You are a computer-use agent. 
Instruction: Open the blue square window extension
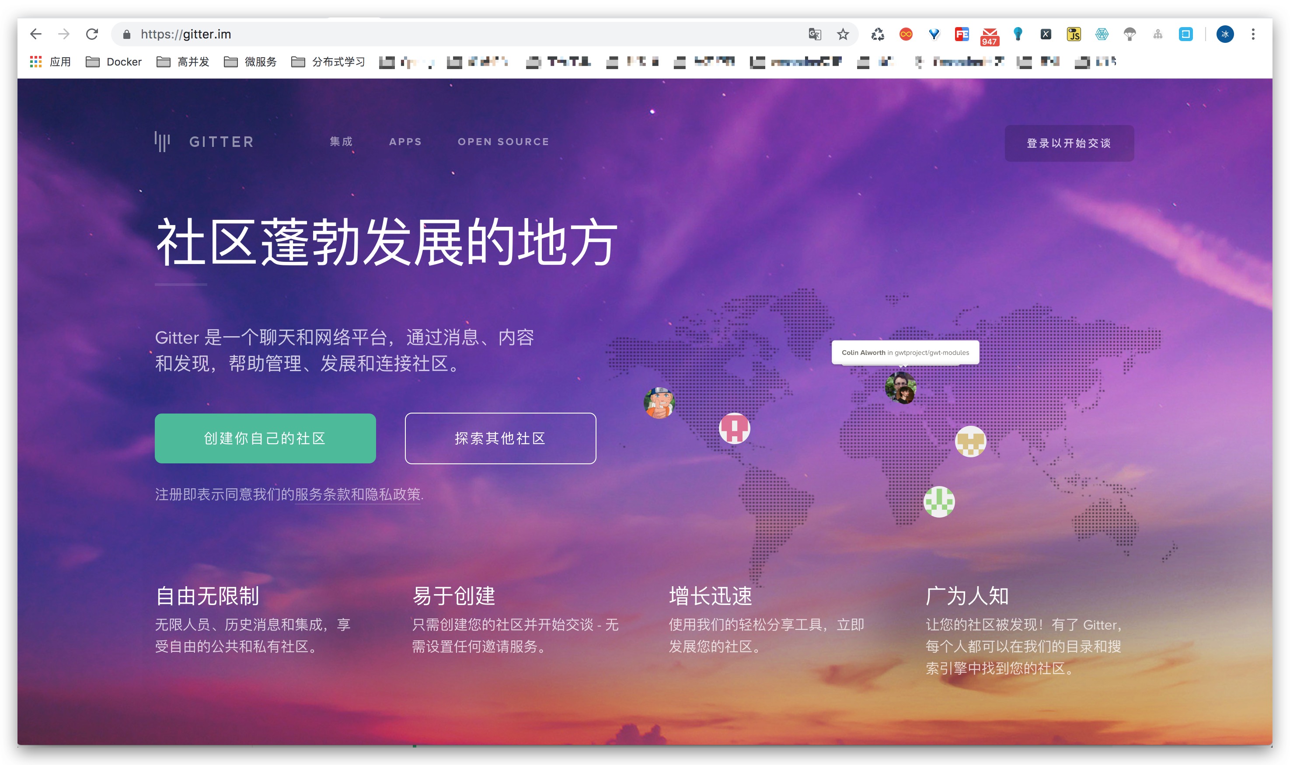pyautogui.click(x=1186, y=35)
